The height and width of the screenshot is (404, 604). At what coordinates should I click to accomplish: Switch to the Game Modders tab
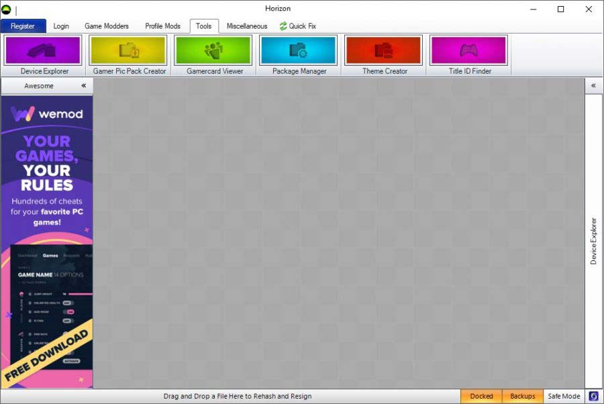106,26
